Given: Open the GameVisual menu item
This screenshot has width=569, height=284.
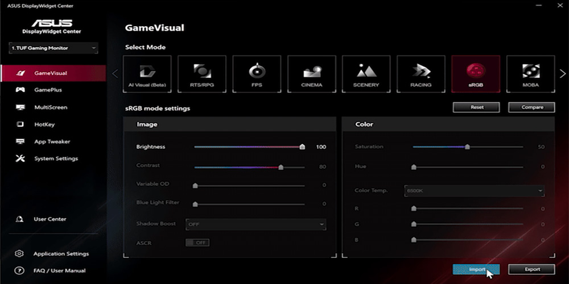Looking at the screenshot, I should (53, 73).
